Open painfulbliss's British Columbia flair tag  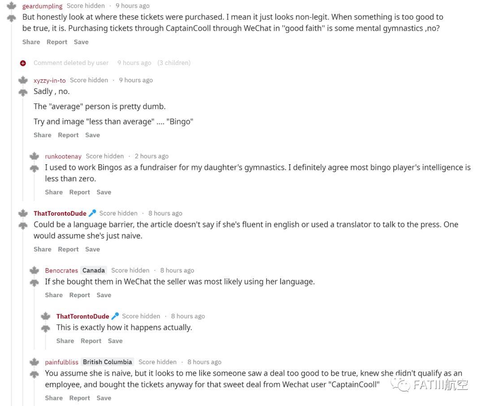[x=107, y=362]
